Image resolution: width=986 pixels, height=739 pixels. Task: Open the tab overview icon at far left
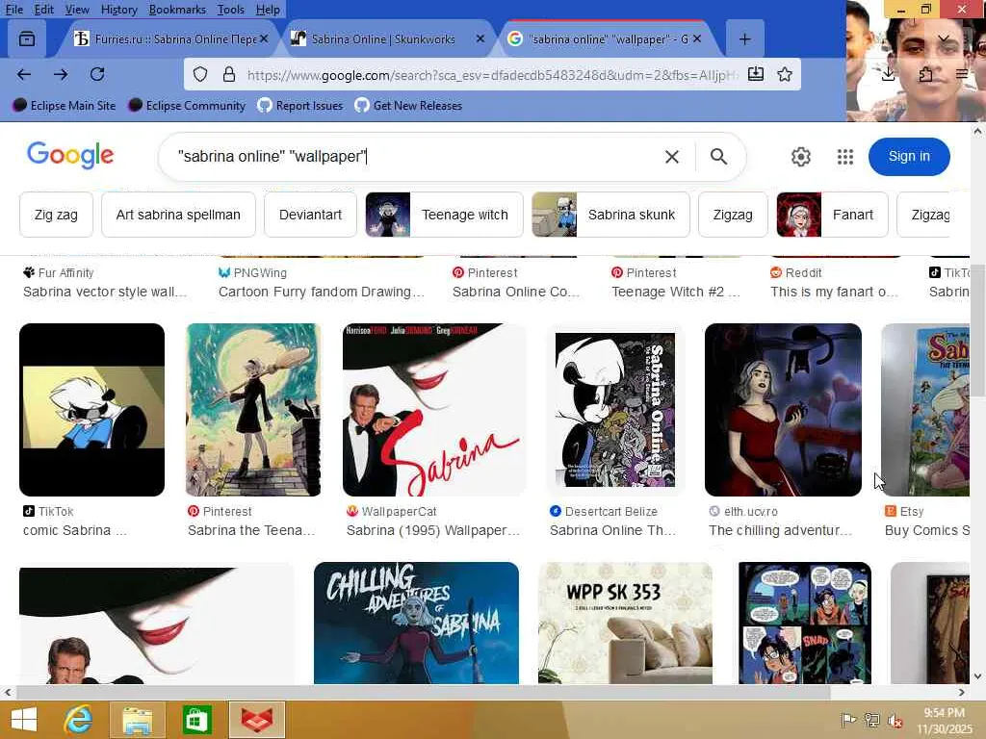(x=26, y=38)
